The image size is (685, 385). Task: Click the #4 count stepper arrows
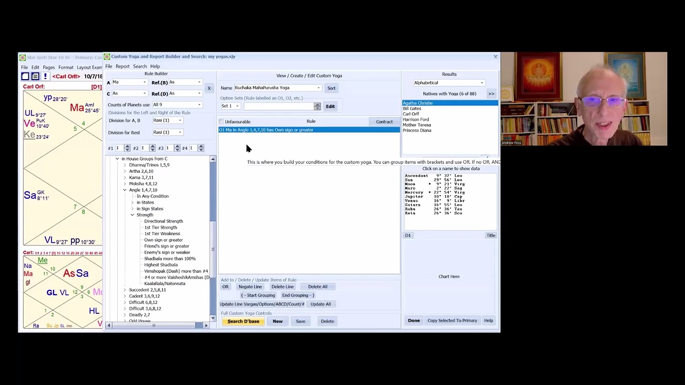tap(201, 148)
